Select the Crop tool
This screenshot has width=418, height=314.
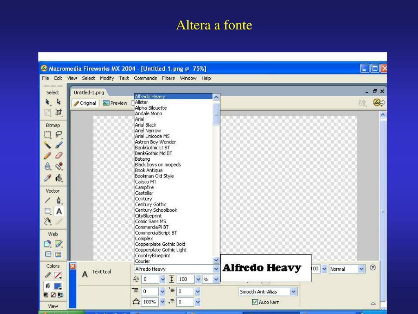[x=59, y=112]
